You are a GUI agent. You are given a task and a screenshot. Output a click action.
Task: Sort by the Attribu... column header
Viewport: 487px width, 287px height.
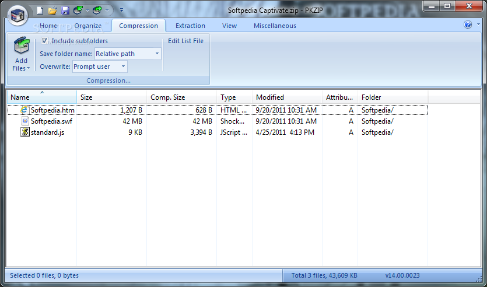click(x=340, y=97)
